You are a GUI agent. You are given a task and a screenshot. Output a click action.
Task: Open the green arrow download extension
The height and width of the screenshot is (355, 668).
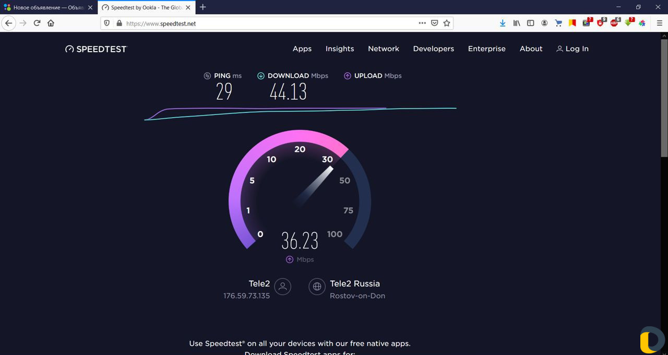[x=629, y=22]
